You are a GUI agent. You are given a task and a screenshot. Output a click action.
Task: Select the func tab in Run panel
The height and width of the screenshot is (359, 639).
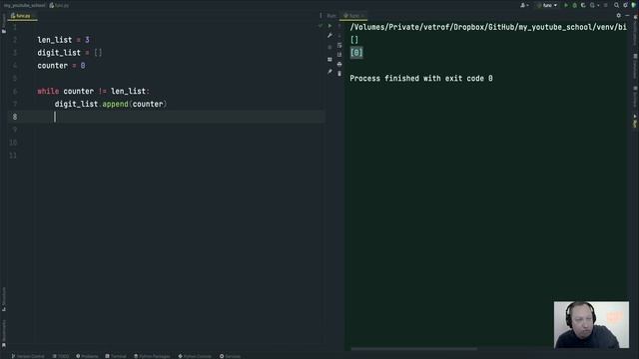(353, 16)
